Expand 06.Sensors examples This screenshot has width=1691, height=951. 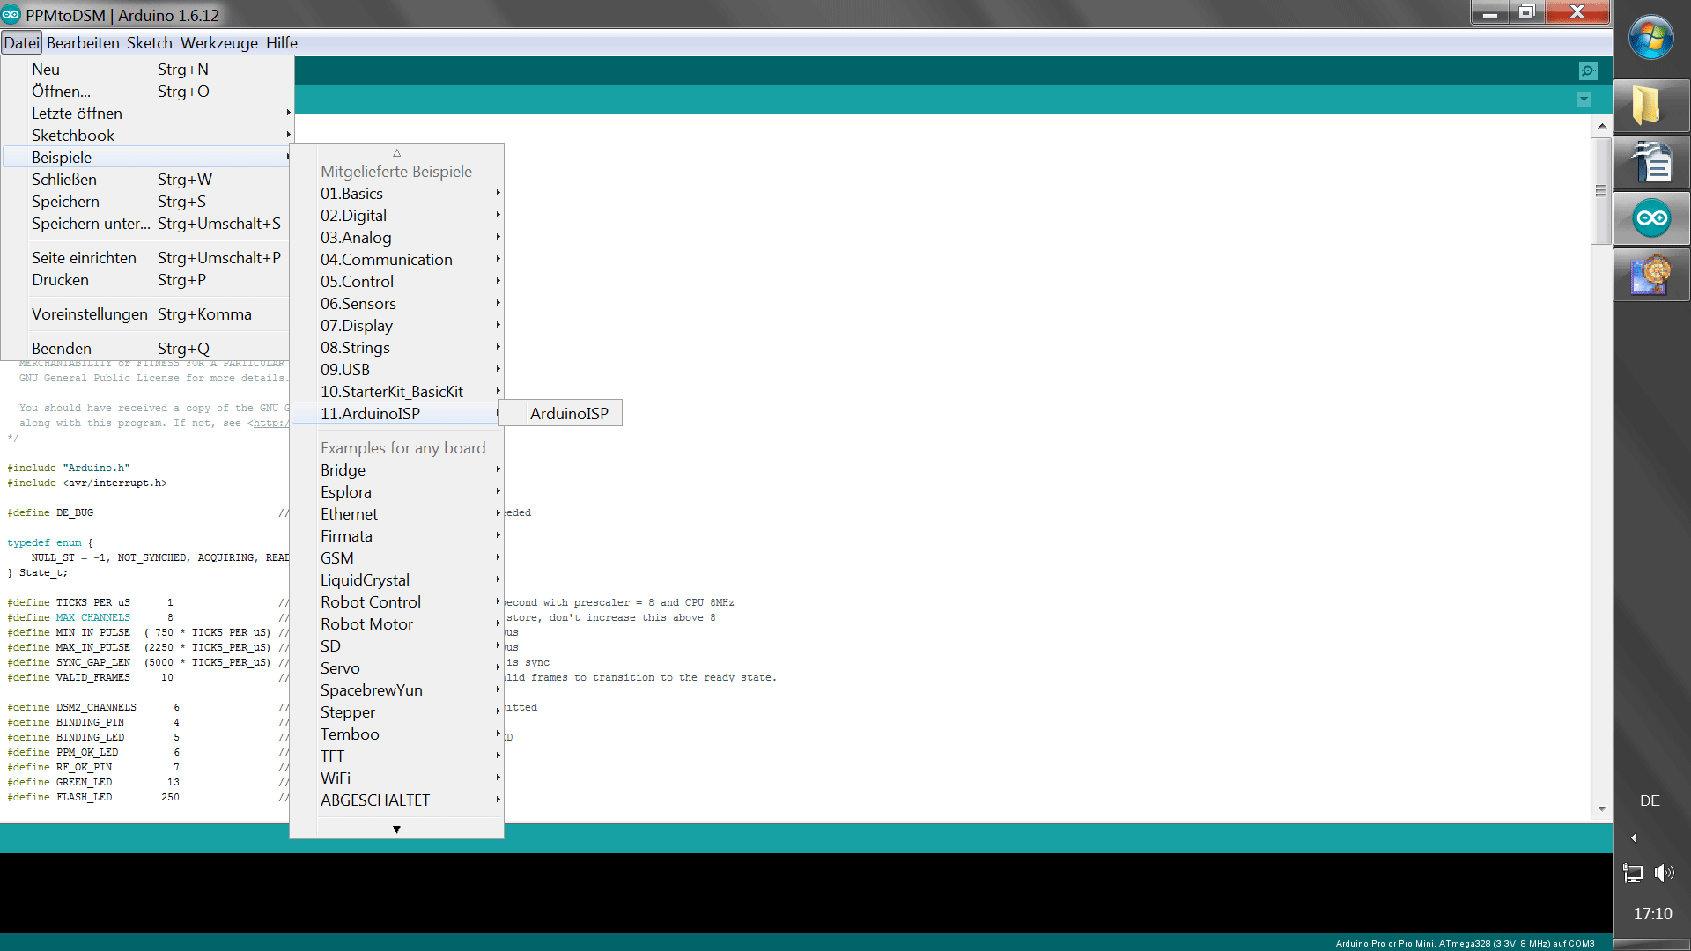[x=396, y=304]
